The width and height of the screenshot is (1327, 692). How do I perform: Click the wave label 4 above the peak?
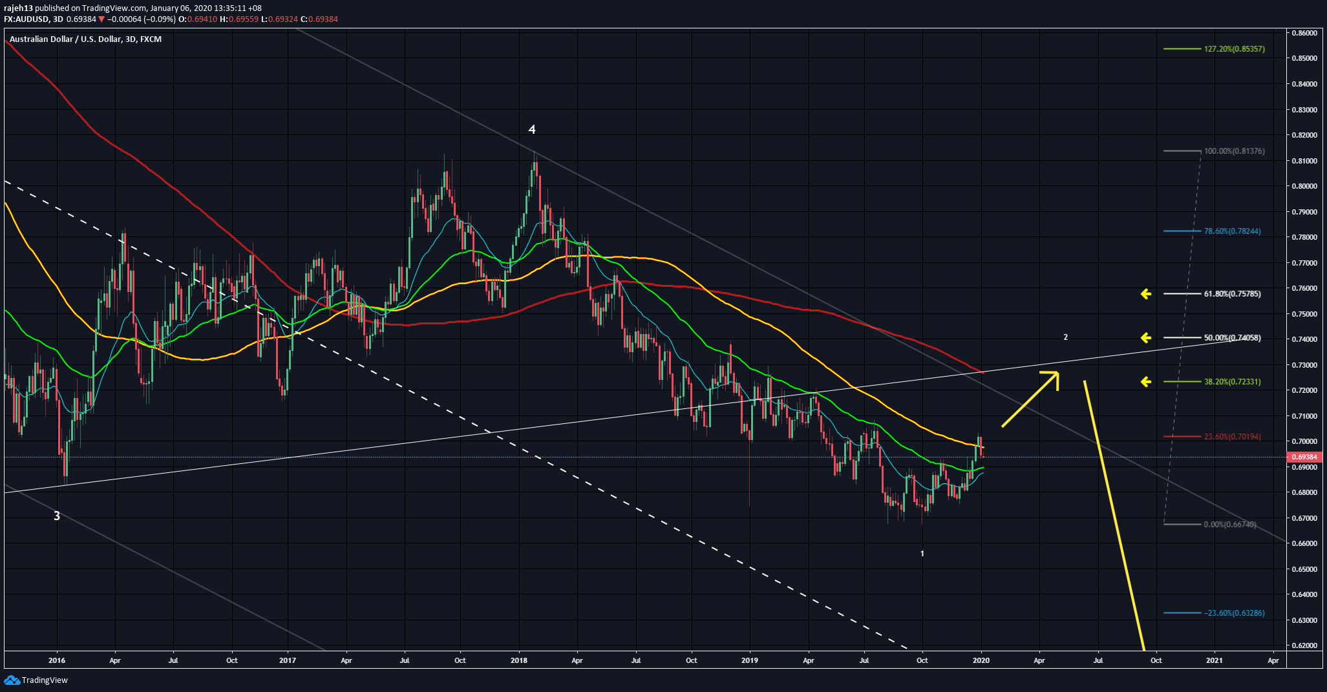pyautogui.click(x=532, y=130)
